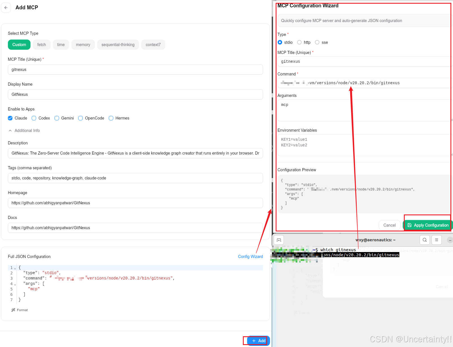Click the Configuration Preview JSON block
Viewport: 453px width, 347px height.
[x=365, y=194]
